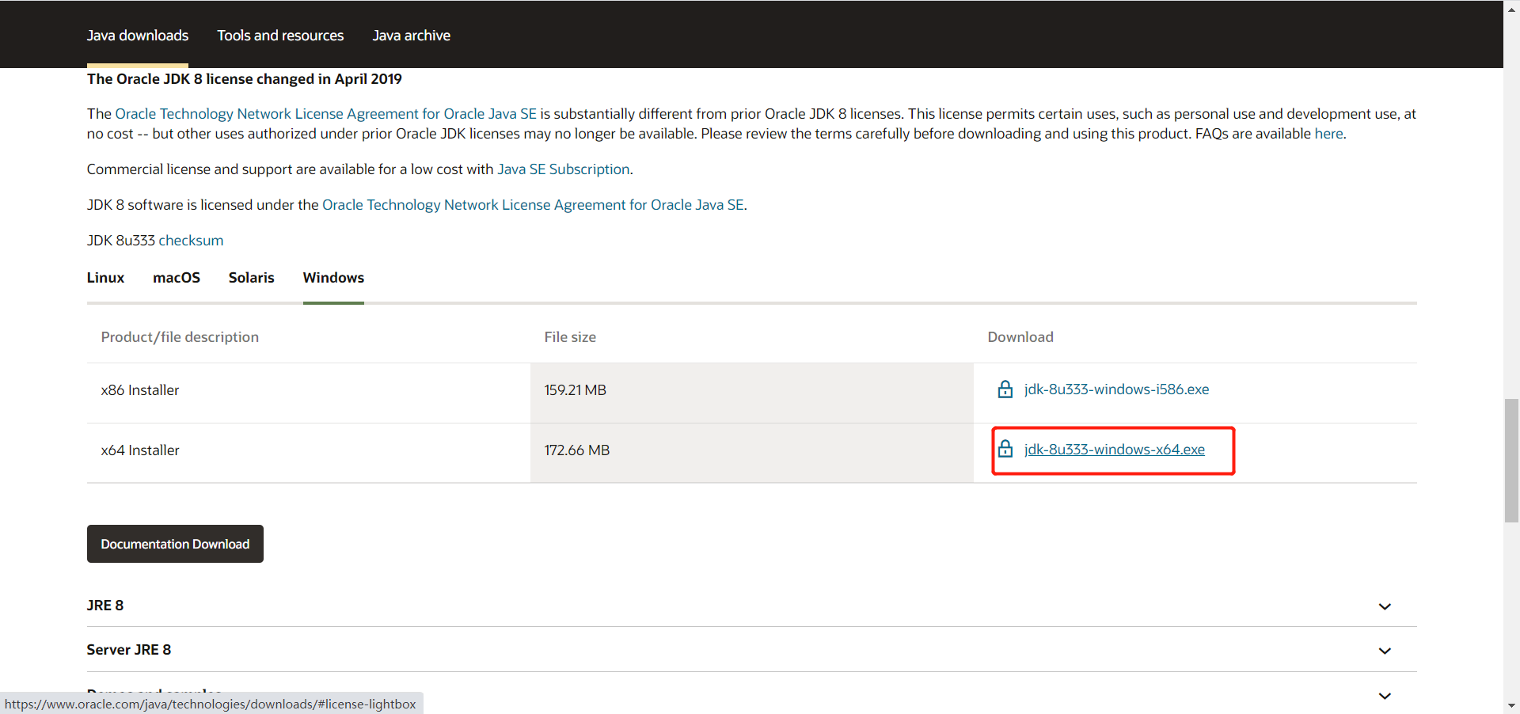Open the Java SE Subscription link
The image size is (1520, 714).
coord(563,169)
